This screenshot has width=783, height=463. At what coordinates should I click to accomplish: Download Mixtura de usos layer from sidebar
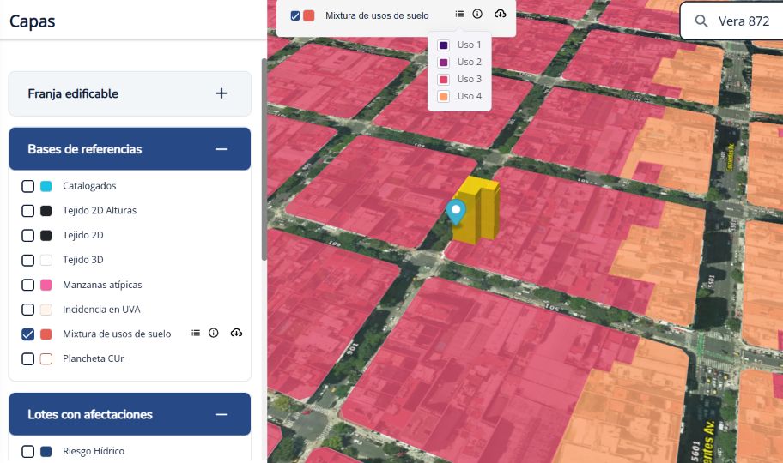coord(236,333)
